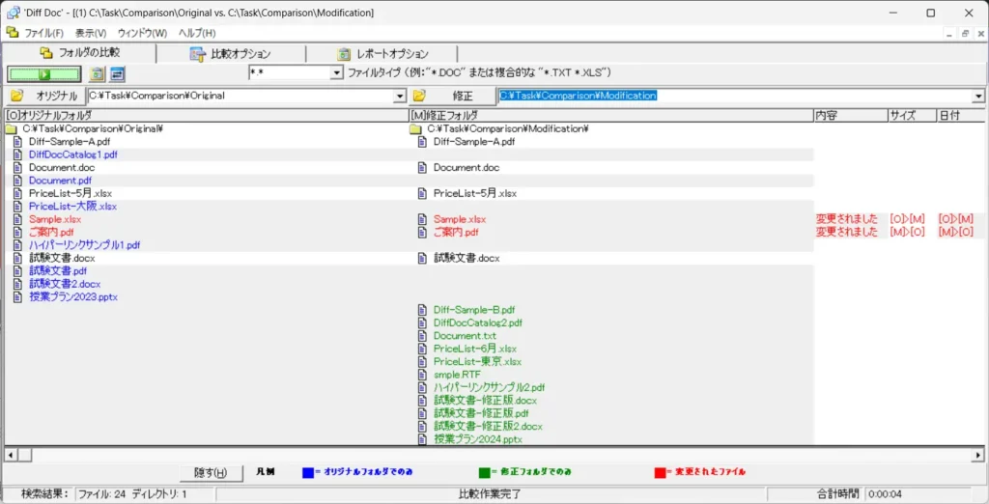Click the report icon next to the run button
Viewport: 989px width, 504px height.
[x=97, y=74]
